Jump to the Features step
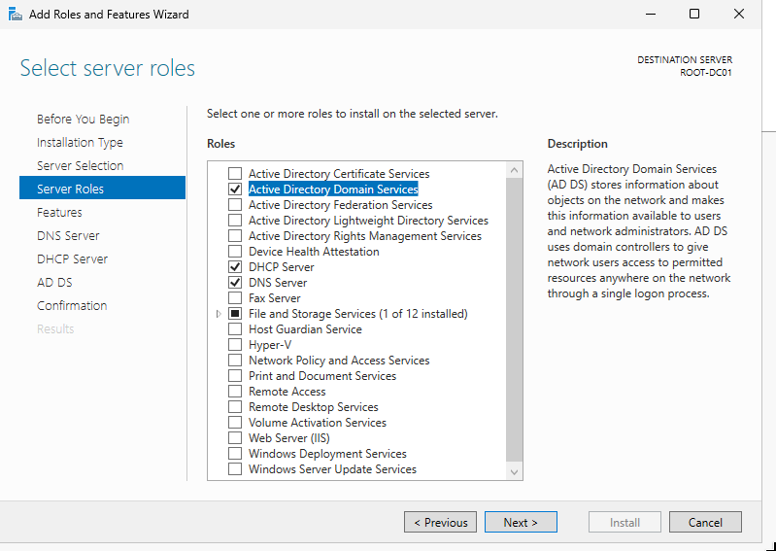The image size is (776, 551). click(59, 213)
